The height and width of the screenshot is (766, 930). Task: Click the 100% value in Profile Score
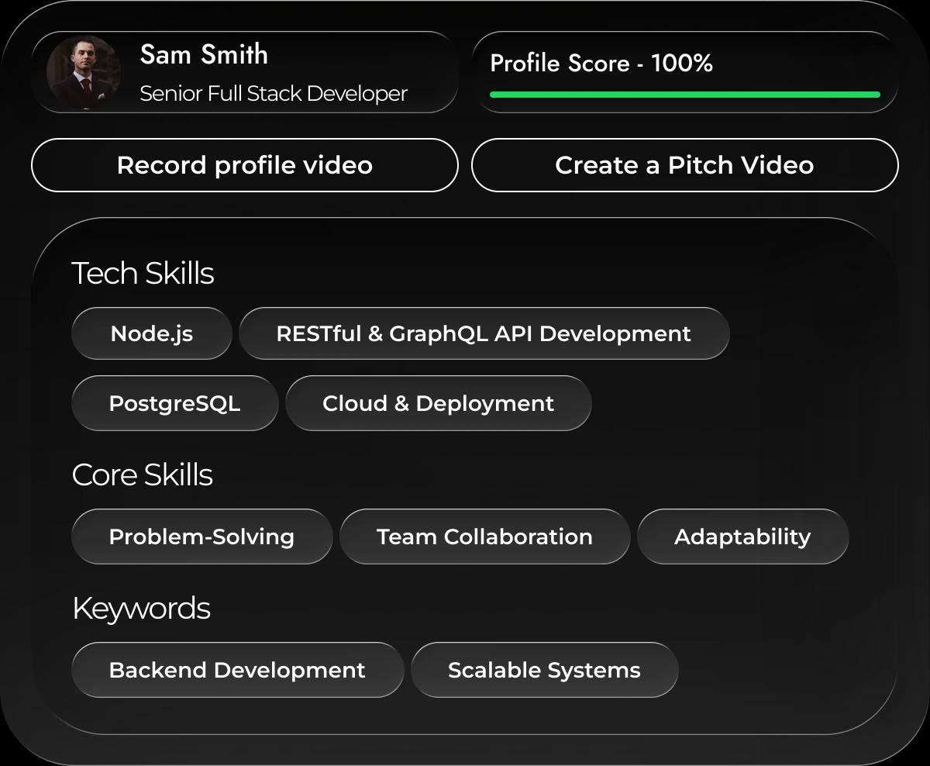[x=682, y=64]
